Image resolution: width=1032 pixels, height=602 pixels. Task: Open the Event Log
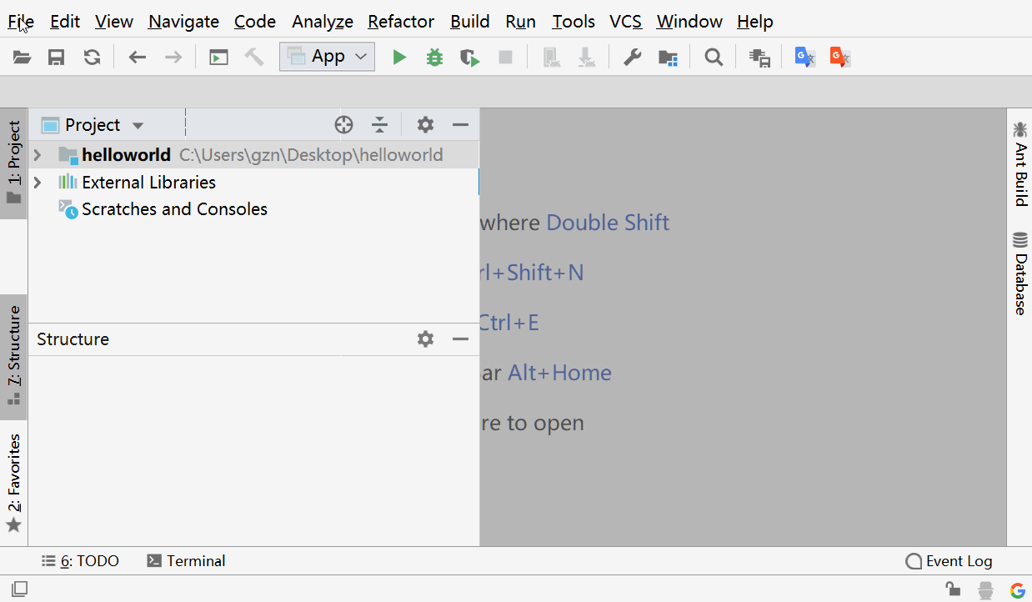point(949,561)
